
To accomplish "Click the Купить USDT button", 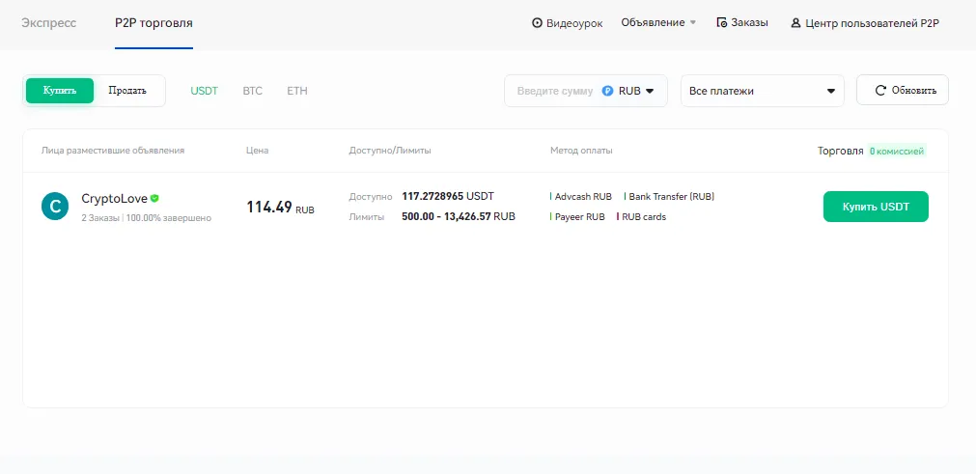I will click(876, 207).
